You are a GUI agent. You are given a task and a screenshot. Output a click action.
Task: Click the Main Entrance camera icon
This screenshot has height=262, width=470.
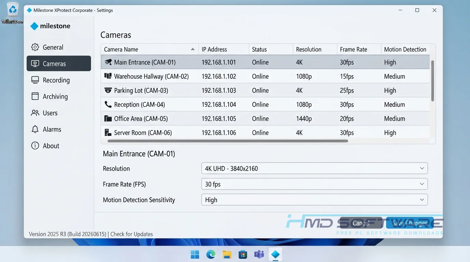pyautogui.click(x=108, y=62)
